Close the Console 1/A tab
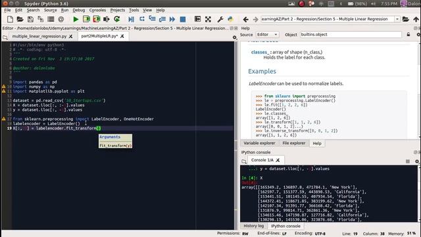 tap(278, 160)
